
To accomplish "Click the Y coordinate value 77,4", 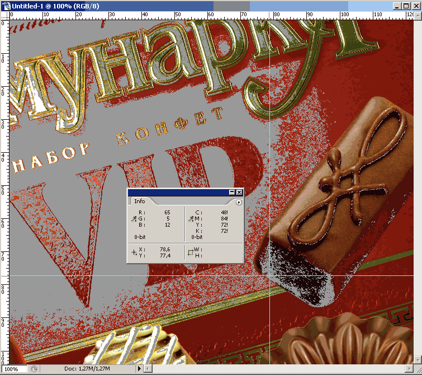I will click(165, 255).
